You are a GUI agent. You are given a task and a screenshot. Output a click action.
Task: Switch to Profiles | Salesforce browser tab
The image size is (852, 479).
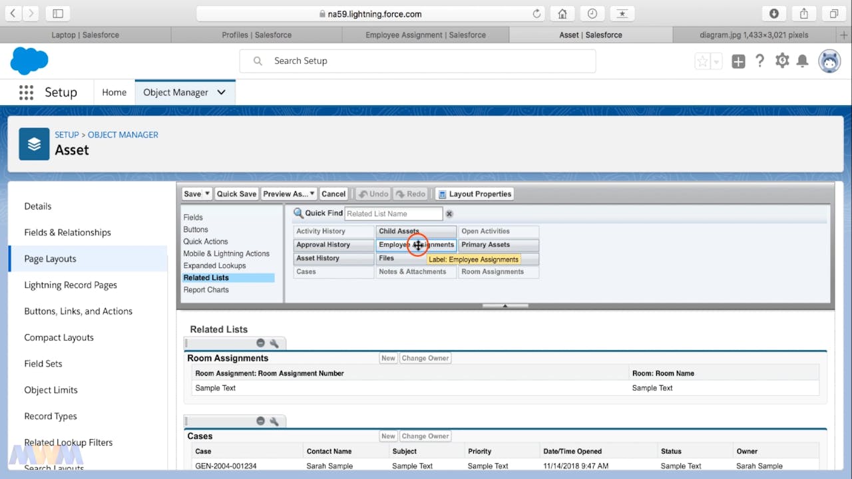click(256, 35)
